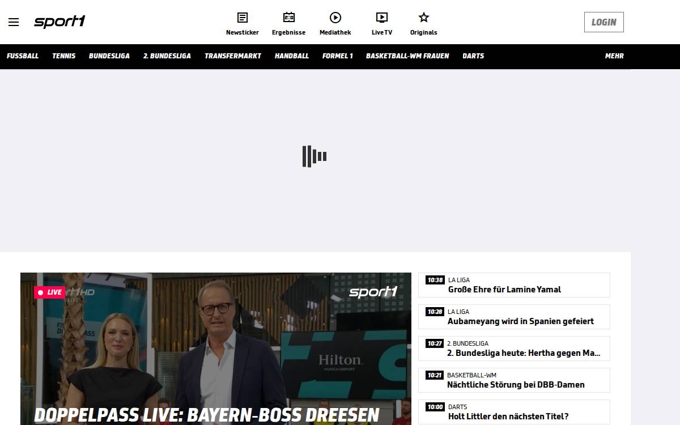Select the TENNIS menu item

[x=64, y=56]
